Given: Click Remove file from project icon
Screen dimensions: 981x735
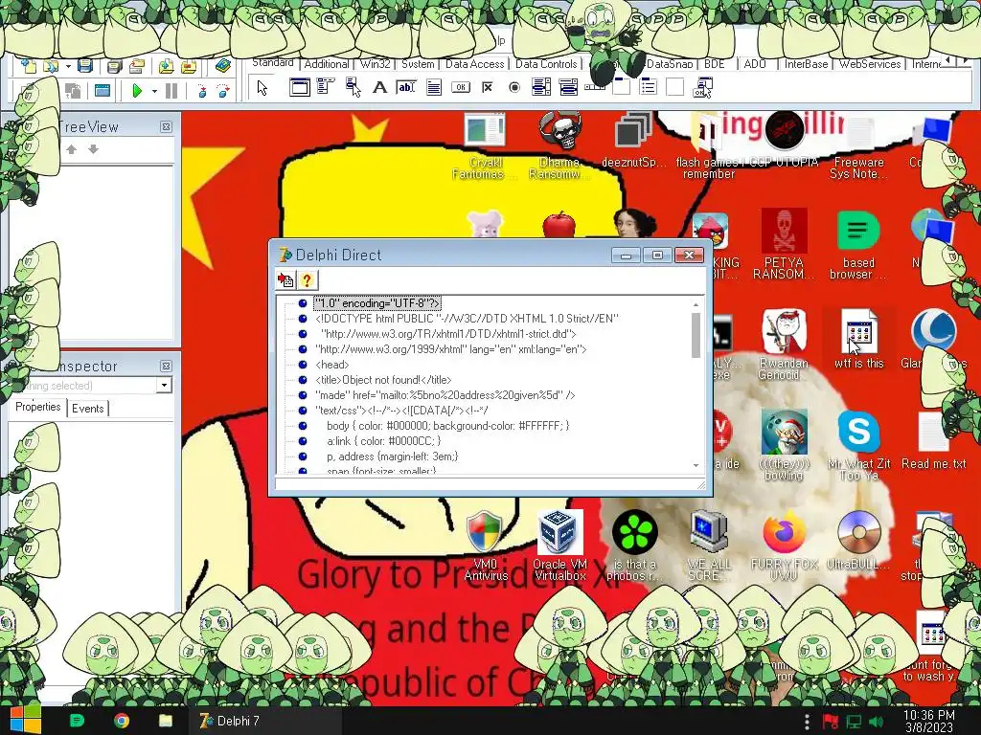Looking at the screenshot, I should [189, 66].
